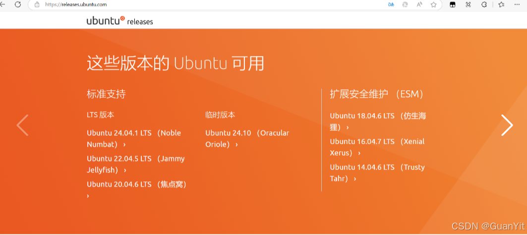The image size is (527, 235).
Task: Click the 扩展安全维护 (ESM) heading
Action: pyautogui.click(x=376, y=94)
